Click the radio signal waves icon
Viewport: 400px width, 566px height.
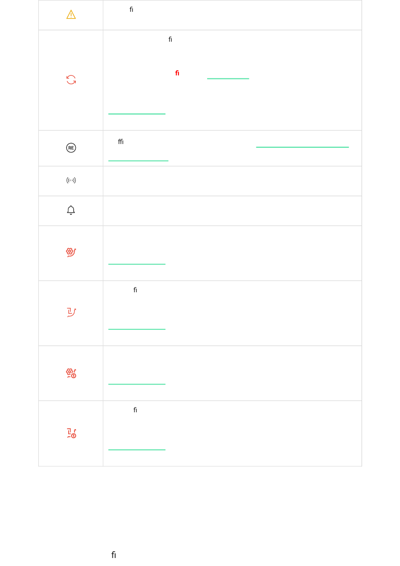point(71,180)
